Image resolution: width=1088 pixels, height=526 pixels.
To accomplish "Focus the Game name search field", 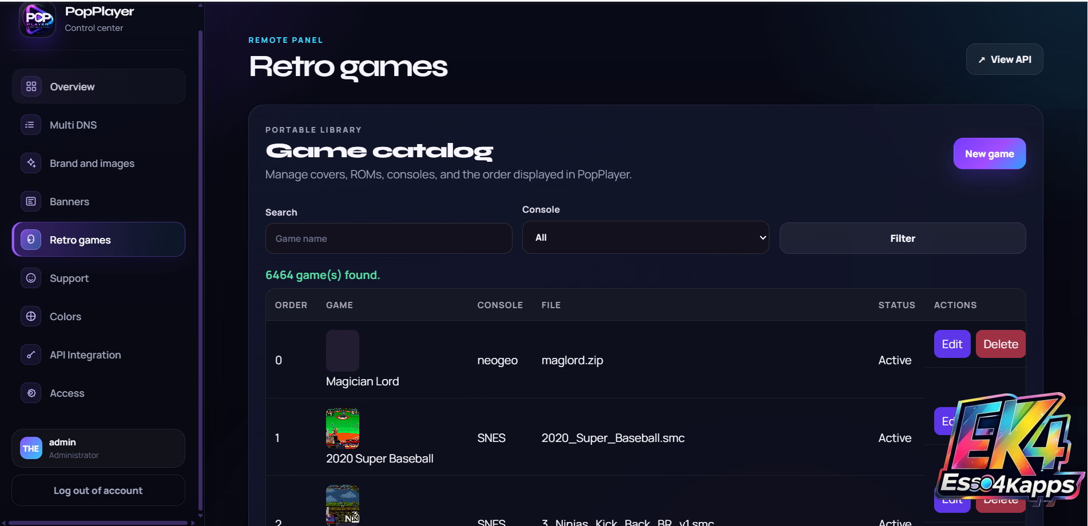I will (x=388, y=238).
